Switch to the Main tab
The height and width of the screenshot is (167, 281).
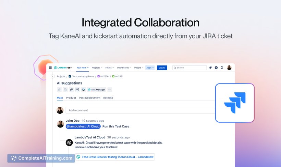click(60, 98)
